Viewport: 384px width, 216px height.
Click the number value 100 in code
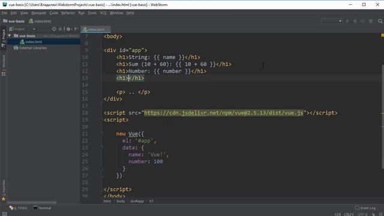(158, 161)
